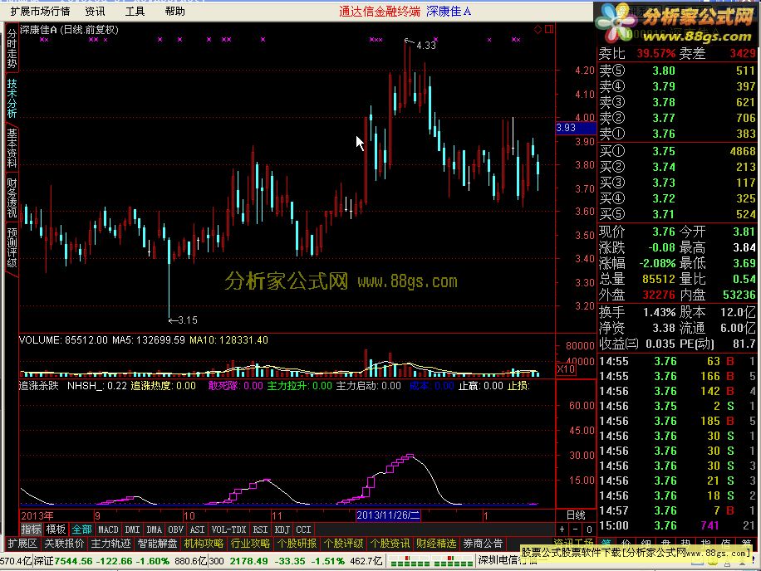Open the 个股研报 bottom tab
This screenshot has height=571, width=761.
[x=297, y=544]
